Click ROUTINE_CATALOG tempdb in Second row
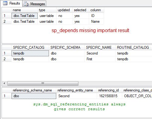Image resolution: width=152 pixels, height=119 pixels. [134, 53]
